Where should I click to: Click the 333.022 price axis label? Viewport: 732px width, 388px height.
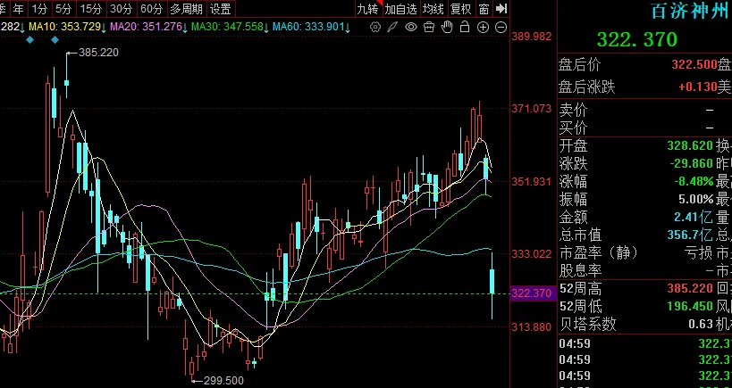click(532, 254)
